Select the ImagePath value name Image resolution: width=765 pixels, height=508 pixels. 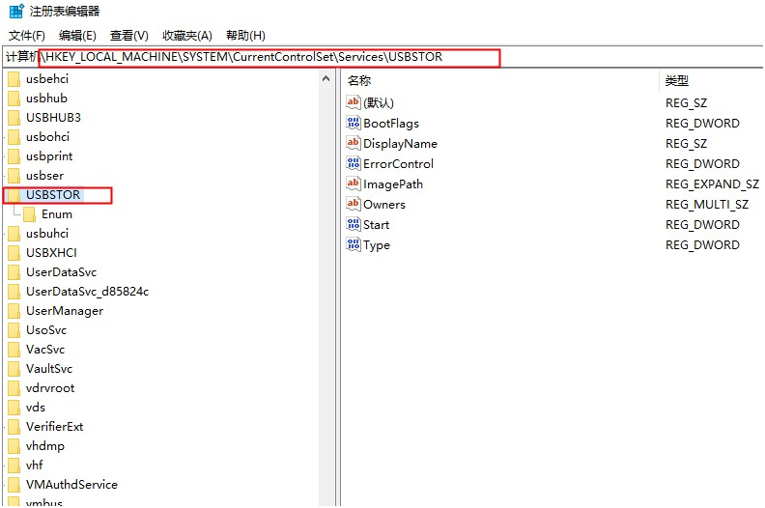393,184
